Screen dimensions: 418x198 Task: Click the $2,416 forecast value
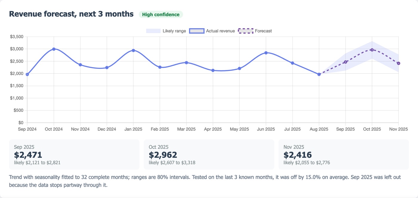coord(298,155)
